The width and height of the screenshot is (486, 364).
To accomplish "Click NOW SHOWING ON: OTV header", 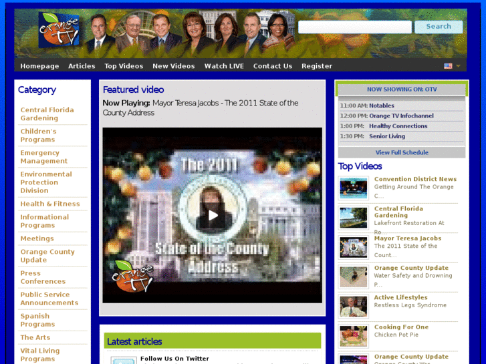I will coord(402,89).
